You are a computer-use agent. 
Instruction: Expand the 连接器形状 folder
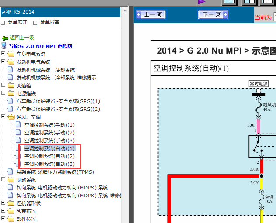point(3,203)
